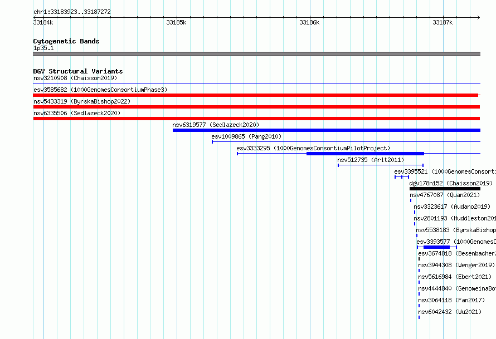Click the nsv3944308 (Wenger2019) label
The width and height of the screenshot is (496, 339).
[456, 265]
